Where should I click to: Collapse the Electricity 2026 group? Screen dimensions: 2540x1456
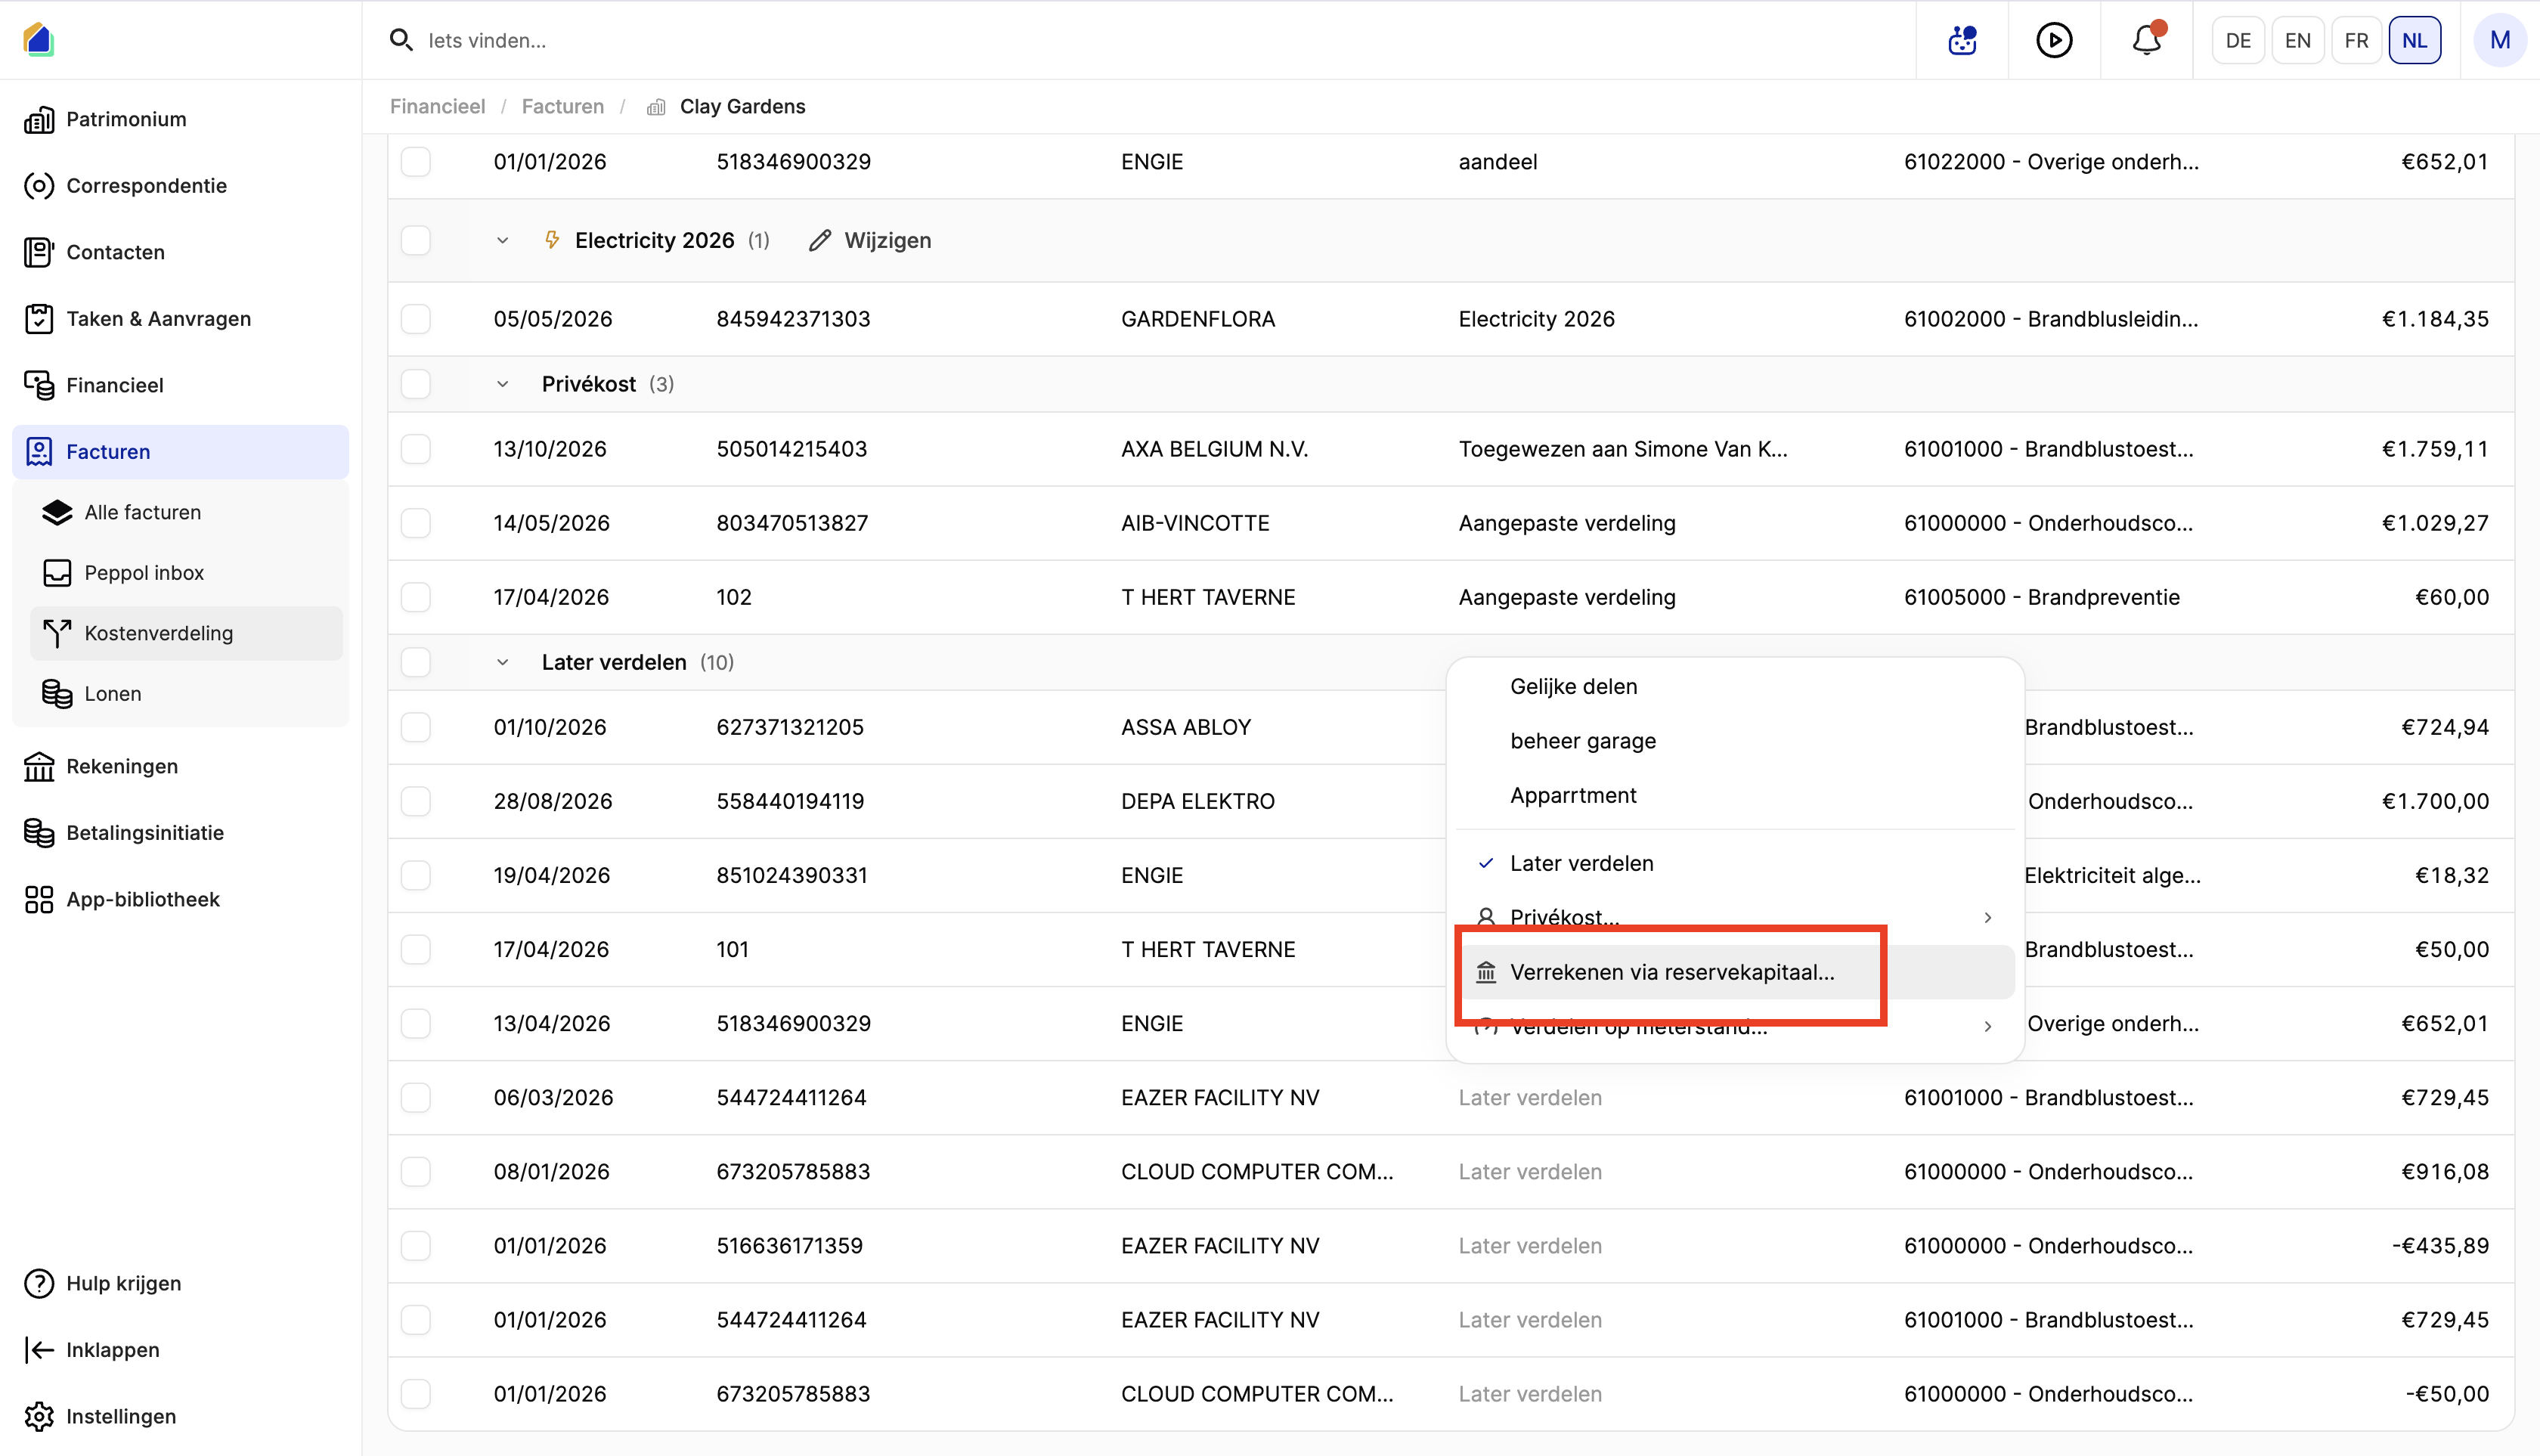tap(503, 240)
